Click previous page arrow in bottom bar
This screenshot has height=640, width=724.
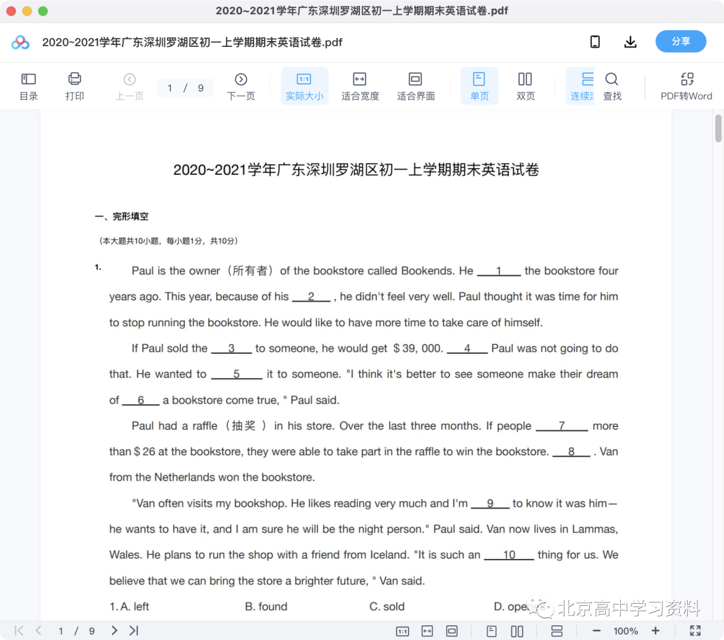[38, 631]
